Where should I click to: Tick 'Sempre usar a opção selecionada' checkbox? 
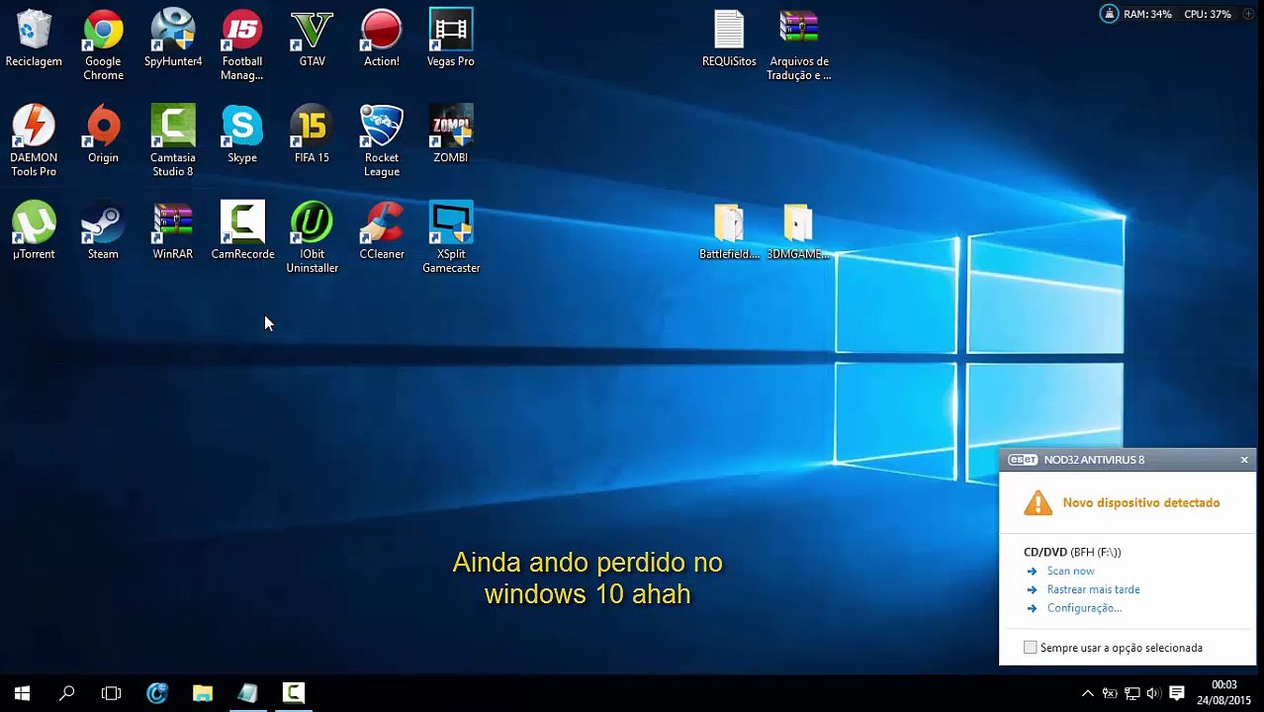(1031, 647)
